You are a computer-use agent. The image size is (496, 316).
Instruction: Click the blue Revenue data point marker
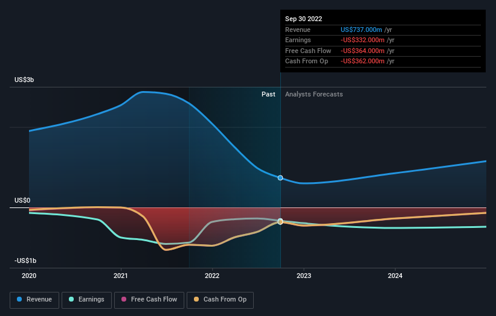[x=280, y=178]
